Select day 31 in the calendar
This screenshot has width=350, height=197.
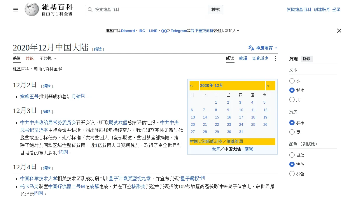241,132
